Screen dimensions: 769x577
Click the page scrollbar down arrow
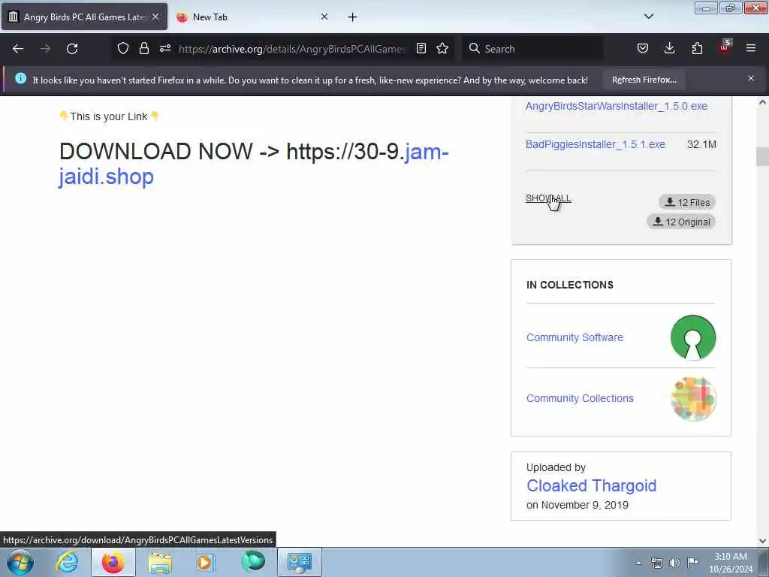point(762,541)
